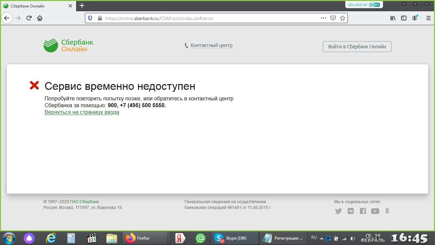435x245 pixels.
Task: Open the Calculator taskbar icon
Action: click(71, 238)
